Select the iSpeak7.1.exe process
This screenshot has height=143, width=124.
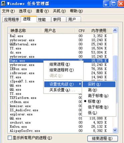22,81
